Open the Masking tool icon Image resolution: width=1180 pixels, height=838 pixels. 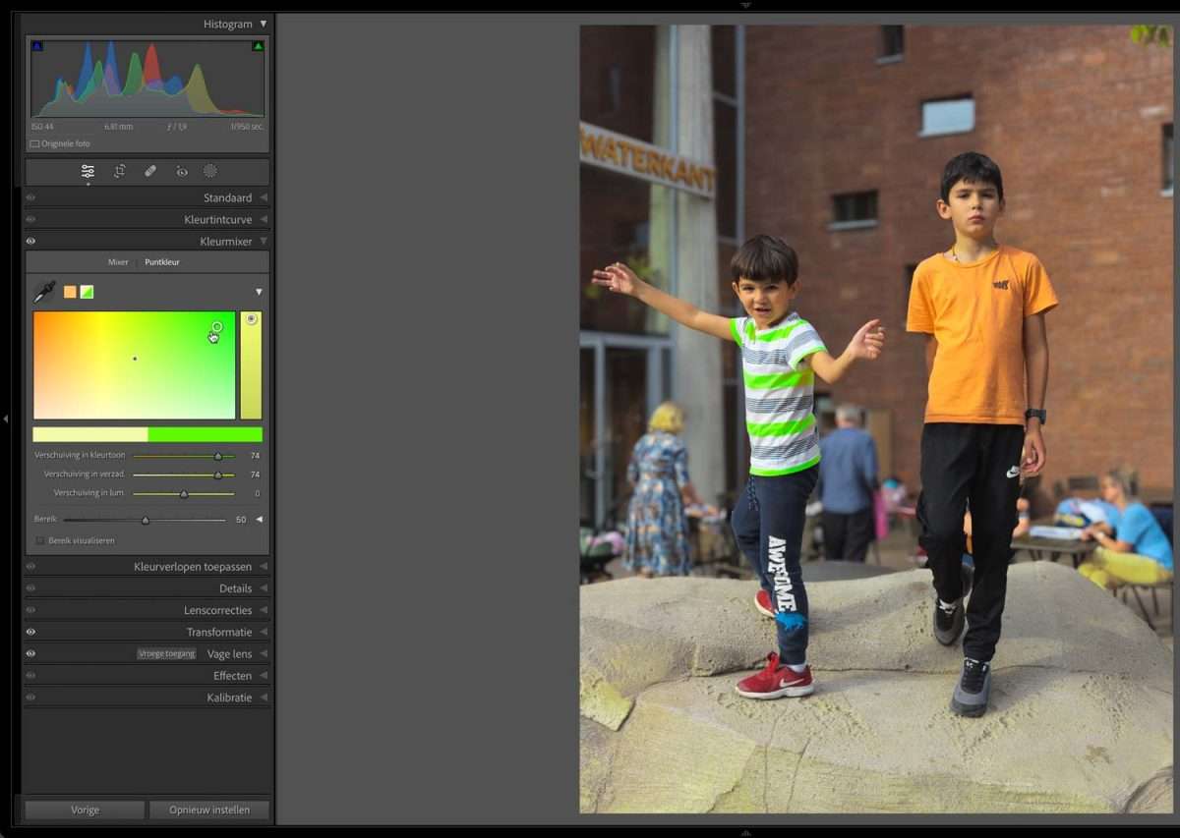(x=210, y=171)
